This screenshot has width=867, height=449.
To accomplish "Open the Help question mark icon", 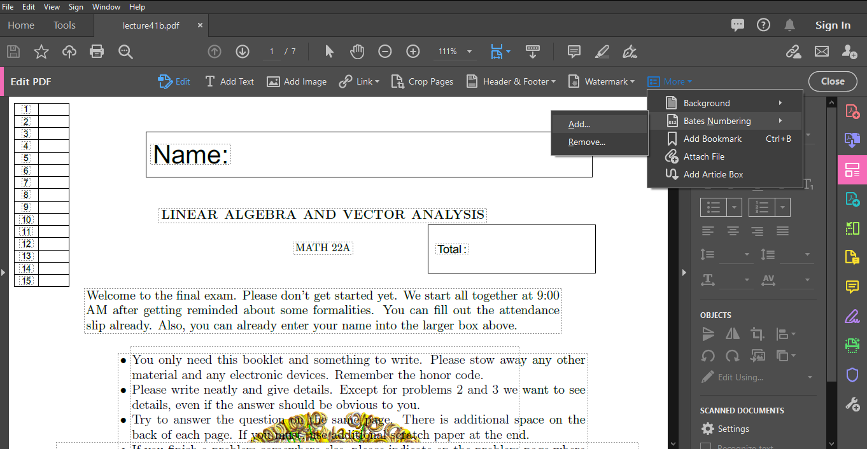I will (763, 25).
